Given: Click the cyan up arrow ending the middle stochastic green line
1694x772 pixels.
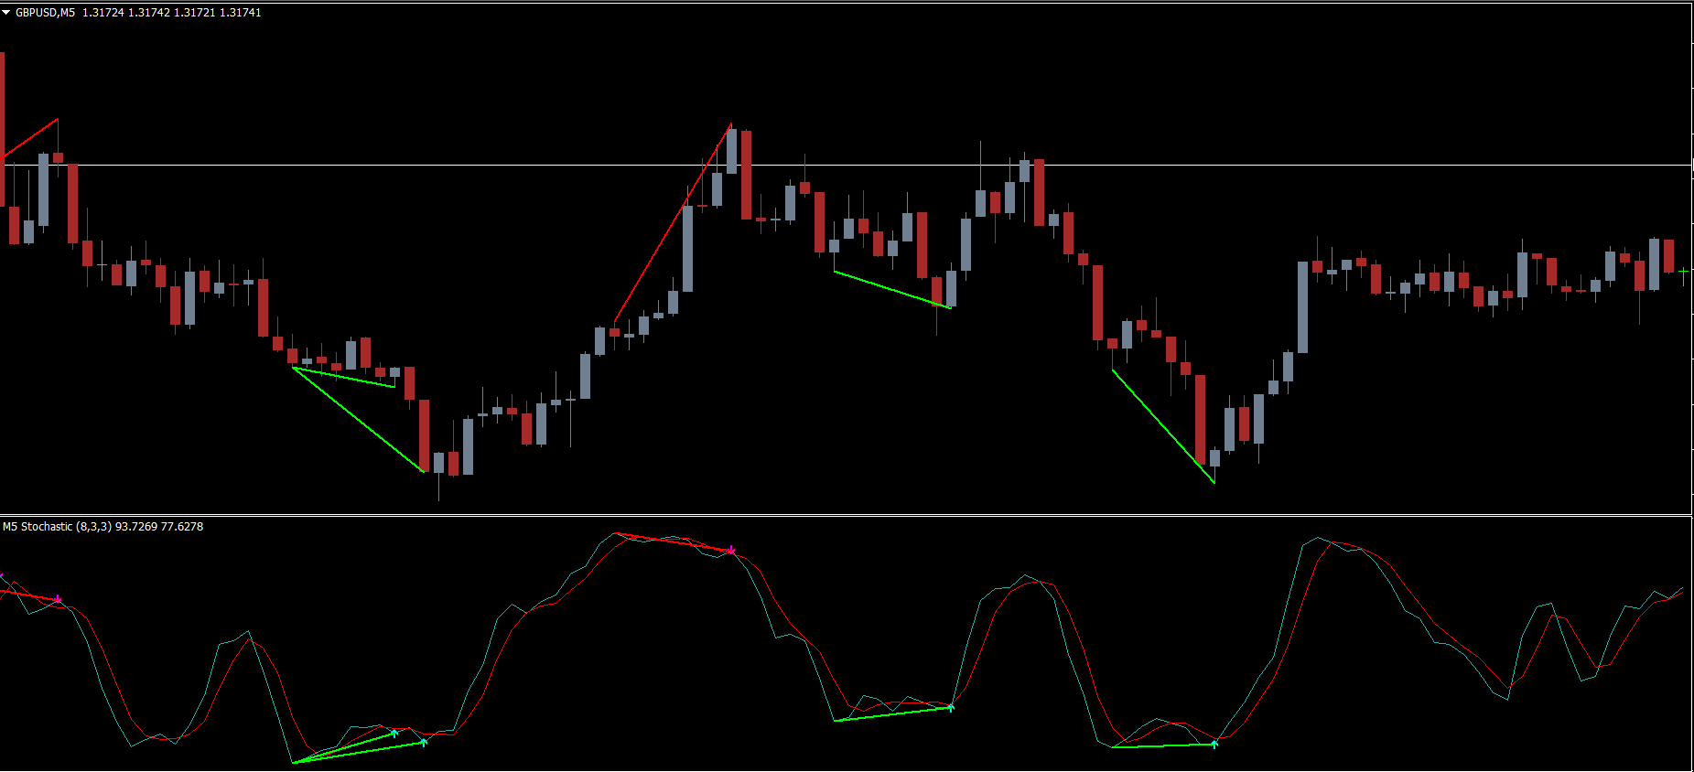Looking at the screenshot, I should (x=951, y=707).
